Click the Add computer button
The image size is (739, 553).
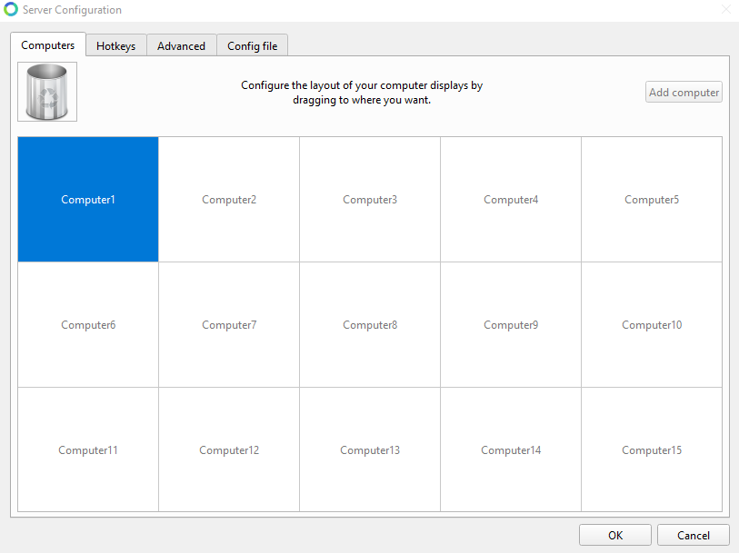coord(684,93)
